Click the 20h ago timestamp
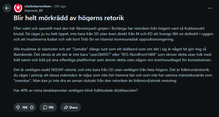The width and height of the screenshot is (219, 117). click(x=60, y=6)
